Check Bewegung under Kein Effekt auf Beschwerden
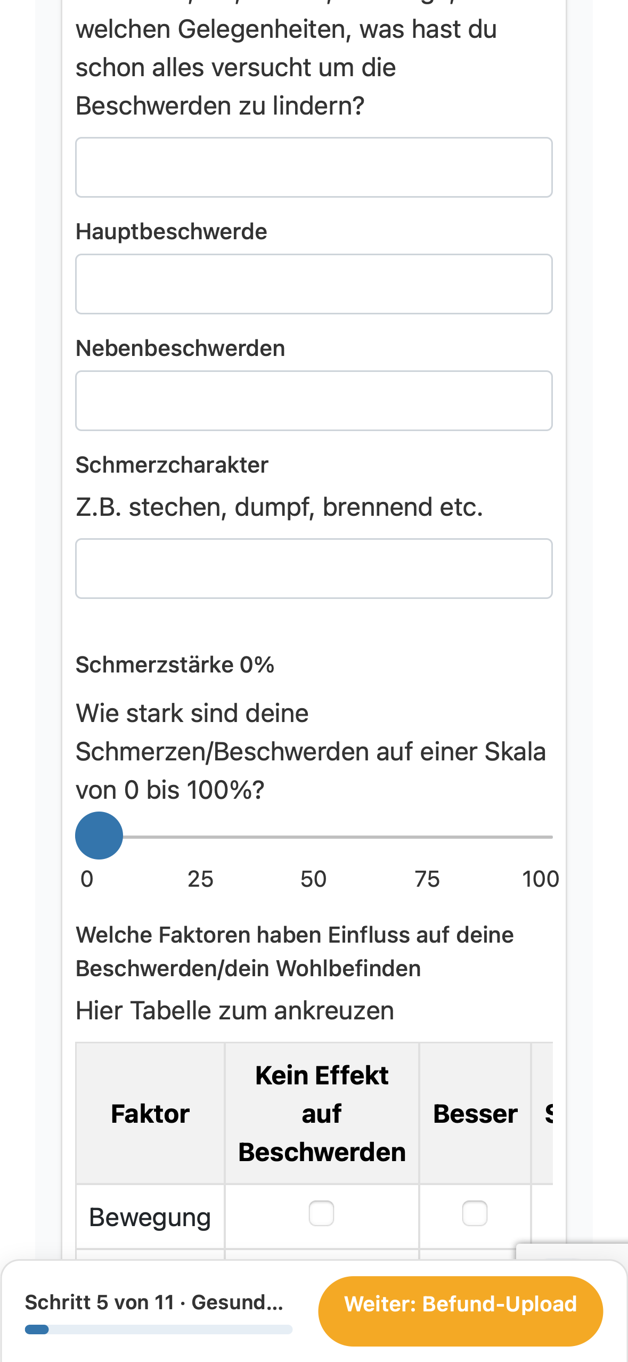The image size is (628, 1362). click(322, 1213)
